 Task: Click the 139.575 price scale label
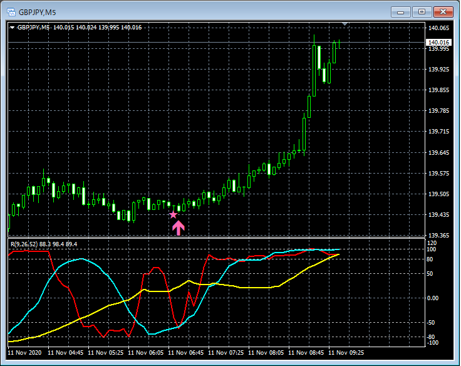(x=438, y=174)
